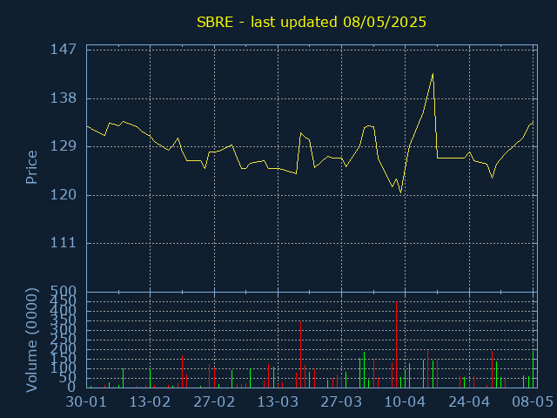Click the chart title 'SBRE - last updated 08/05/2025'
The width and height of the screenshot is (557, 418).
312,23
